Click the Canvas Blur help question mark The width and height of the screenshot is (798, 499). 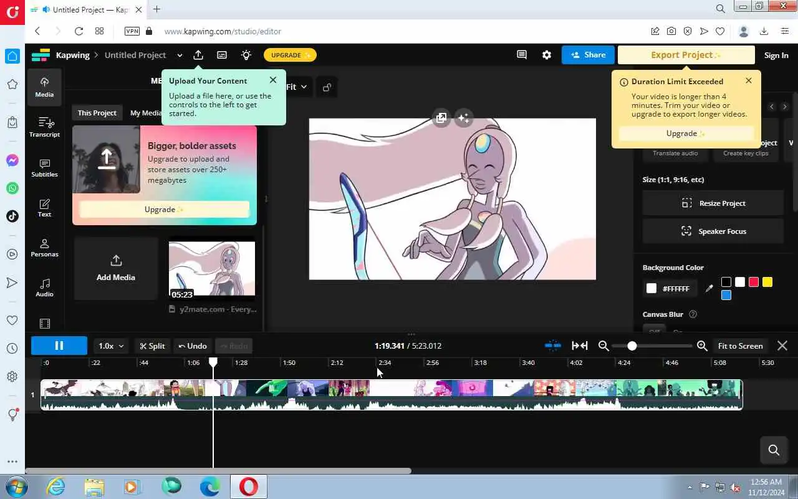(693, 314)
